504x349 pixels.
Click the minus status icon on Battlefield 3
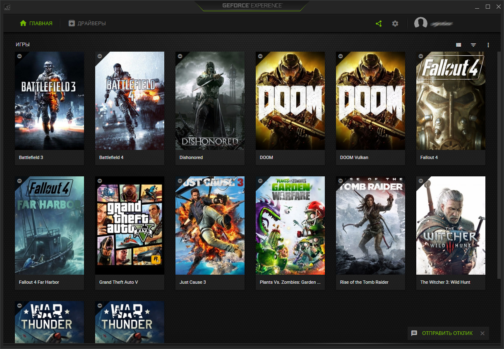pos(19,56)
